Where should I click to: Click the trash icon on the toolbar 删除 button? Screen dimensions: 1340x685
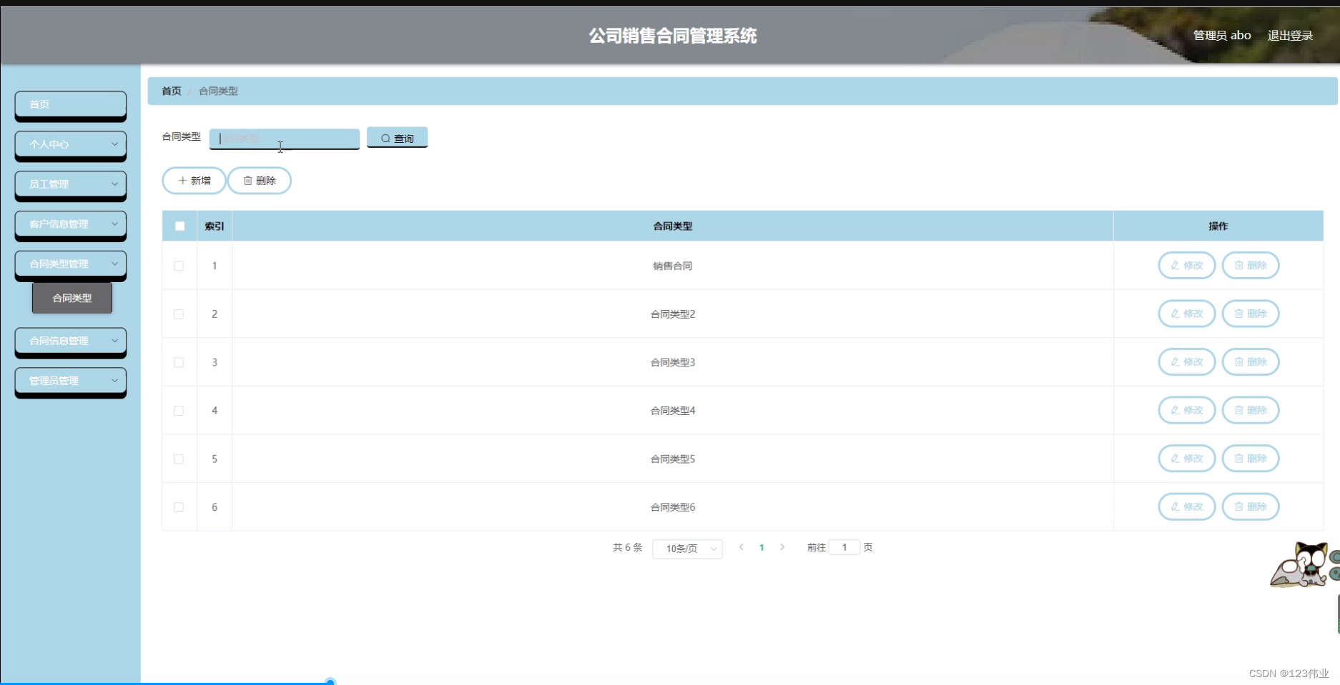247,181
